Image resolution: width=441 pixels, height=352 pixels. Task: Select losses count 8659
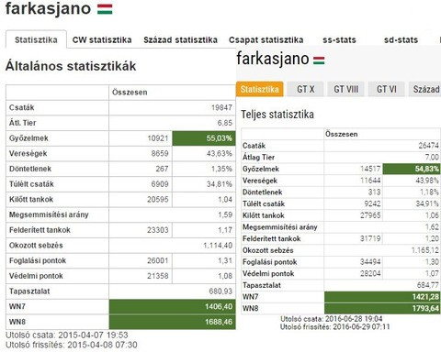(160, 153)
